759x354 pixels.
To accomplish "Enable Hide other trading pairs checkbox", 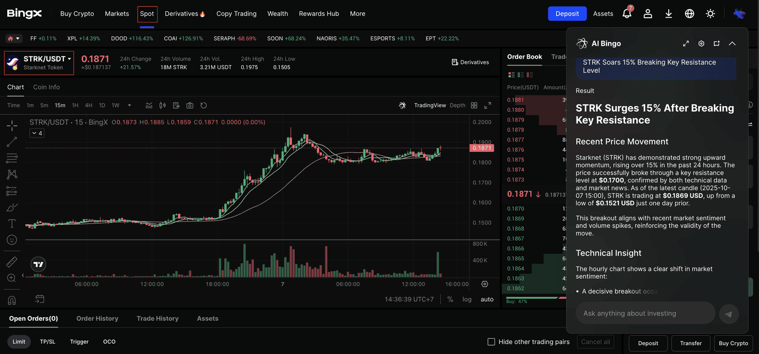I will [x=491, y=342].
